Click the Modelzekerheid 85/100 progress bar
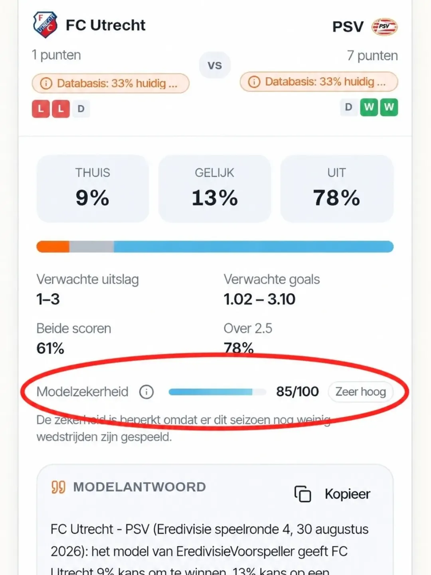The height and width of the screenshot is (575, 431). [217, 392]
